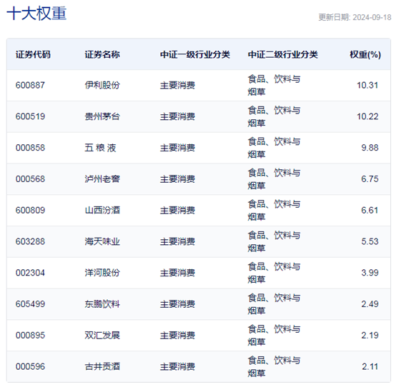Click the 证券代码 column header
The height and width of the screenshot is (387, 396).
33,54
